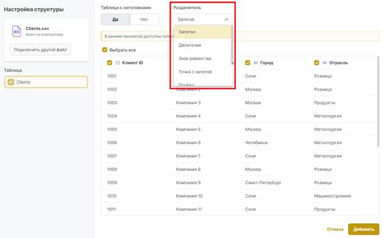The height and width of the screenshot is (238, 383).
Task: Click the Отрасль column type icon
Action: point(324,63)
